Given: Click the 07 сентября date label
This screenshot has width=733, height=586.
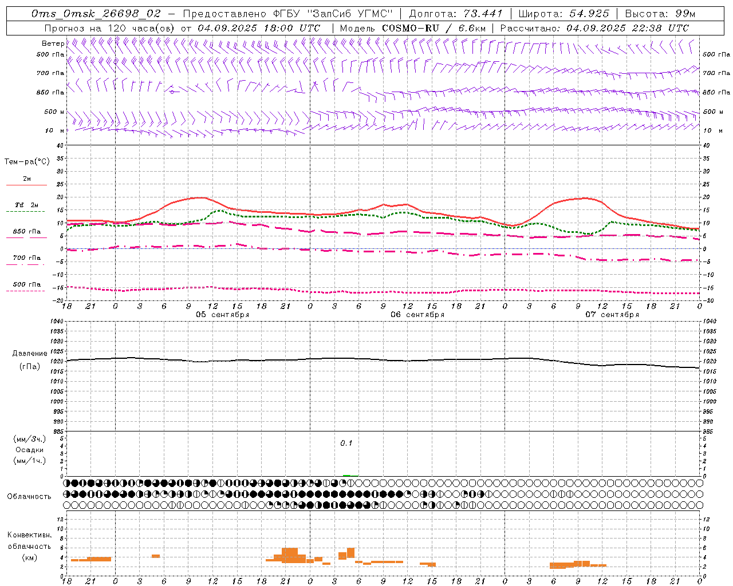Looking at the screenshot, I should (612, 315).
